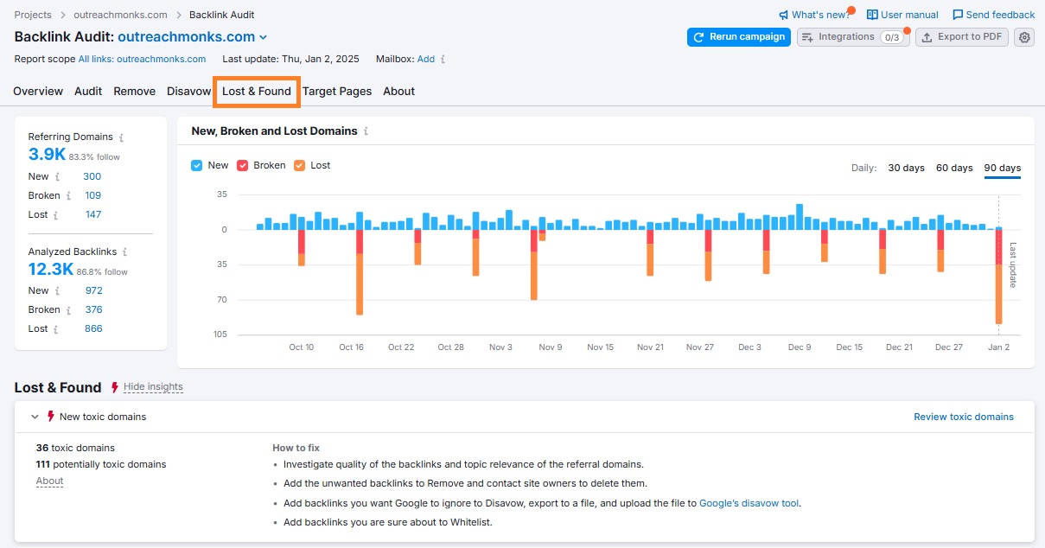
Task: Click the Integrations button
Action: (x=853, y=37)
